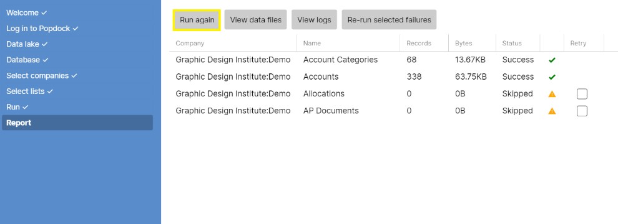Click the green checkmark for Account Categories
The image size is (618, 224).
[x=552, y=60]
